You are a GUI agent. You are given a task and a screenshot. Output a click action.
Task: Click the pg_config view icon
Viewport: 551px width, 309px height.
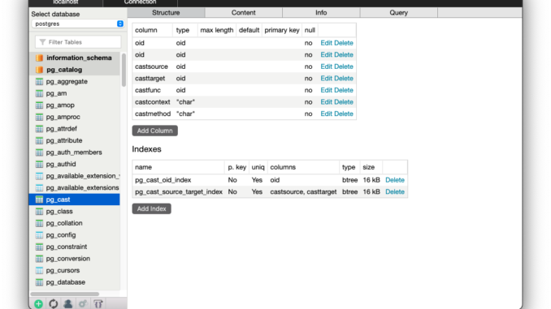[39, 235]
